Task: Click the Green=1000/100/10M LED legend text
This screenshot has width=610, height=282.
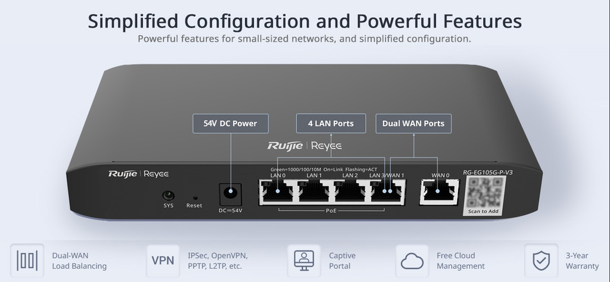Action: tap(323, 170)
